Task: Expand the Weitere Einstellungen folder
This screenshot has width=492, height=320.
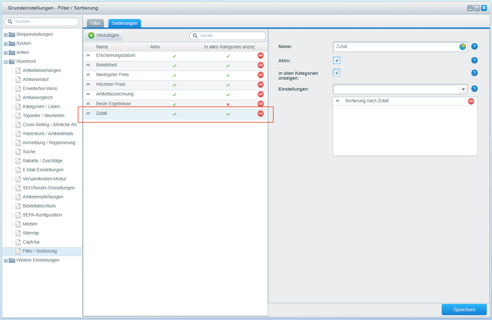Action: (5, 261)
